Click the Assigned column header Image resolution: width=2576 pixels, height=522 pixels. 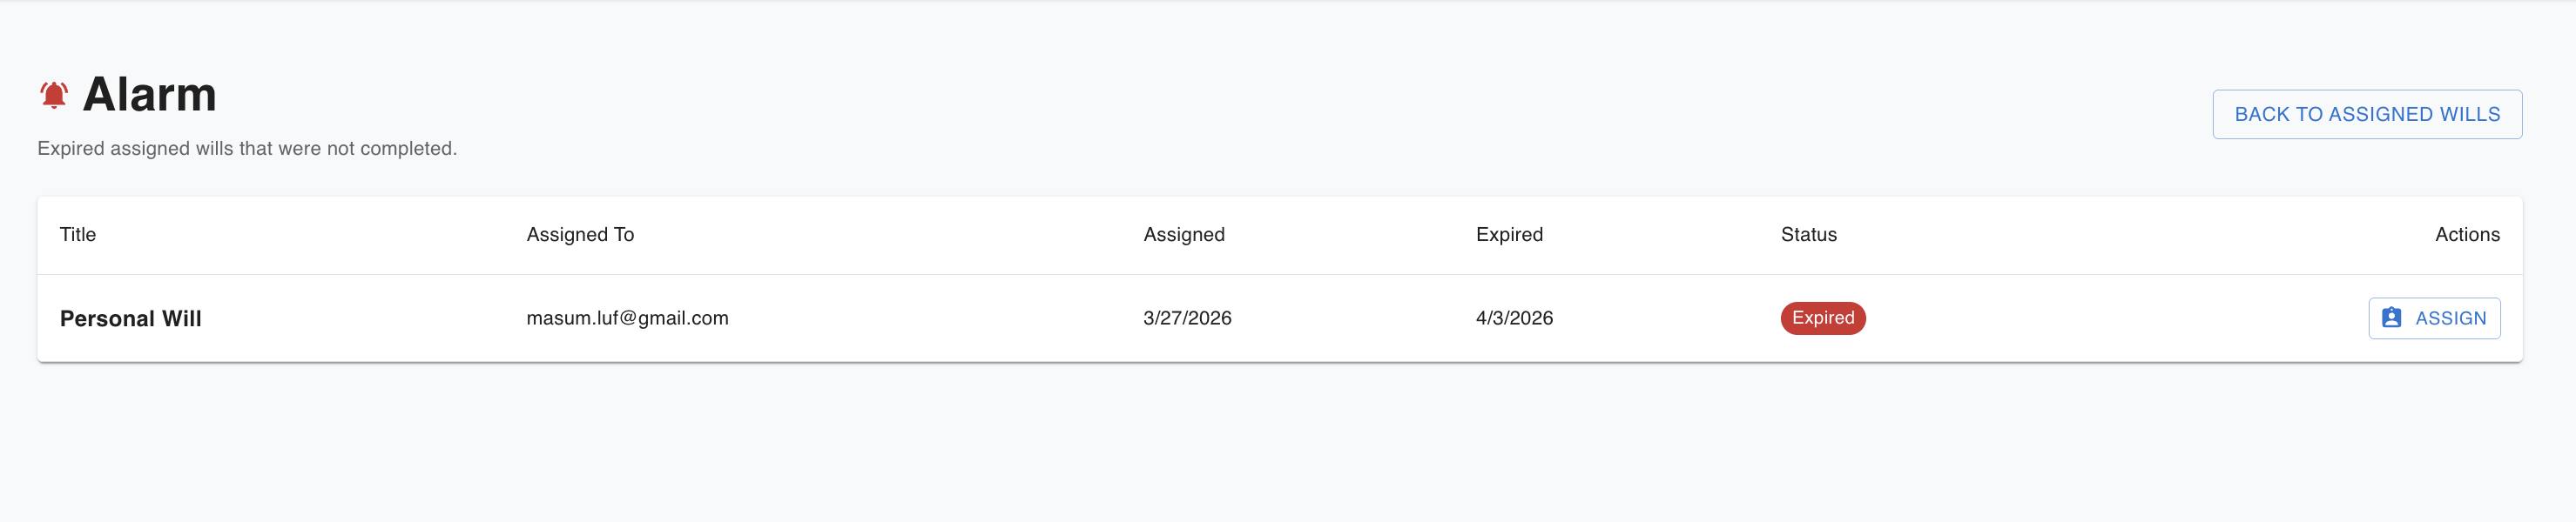[1184, 235]
